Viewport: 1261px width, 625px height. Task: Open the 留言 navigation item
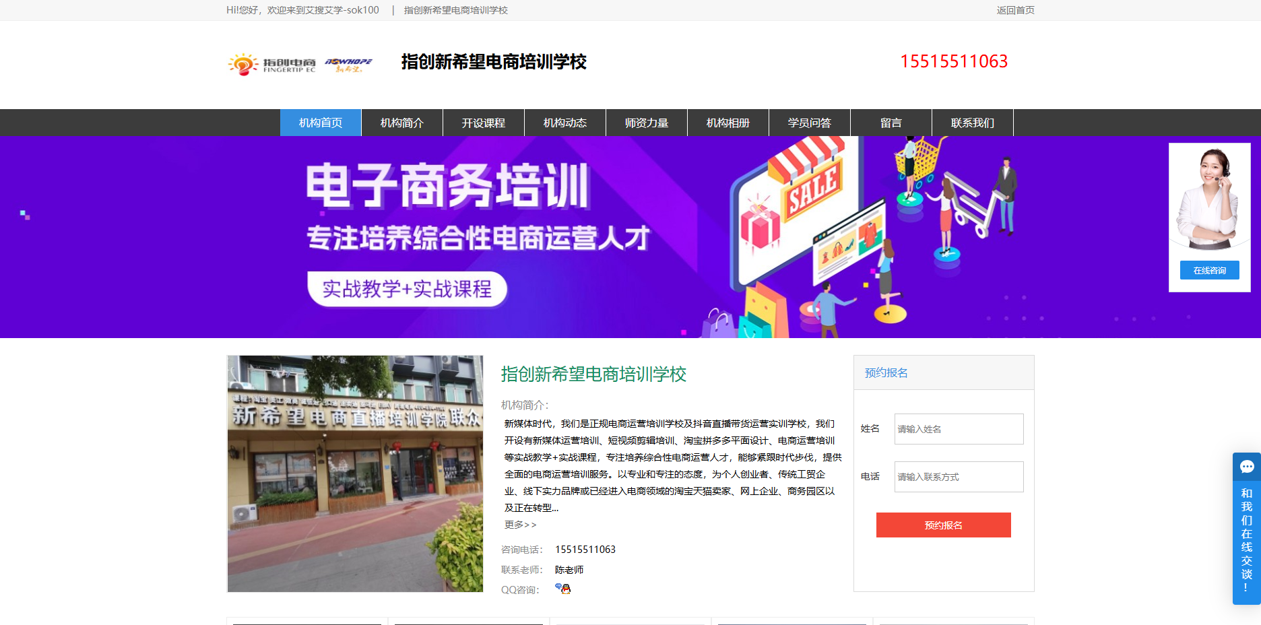(x=891, y=123)
